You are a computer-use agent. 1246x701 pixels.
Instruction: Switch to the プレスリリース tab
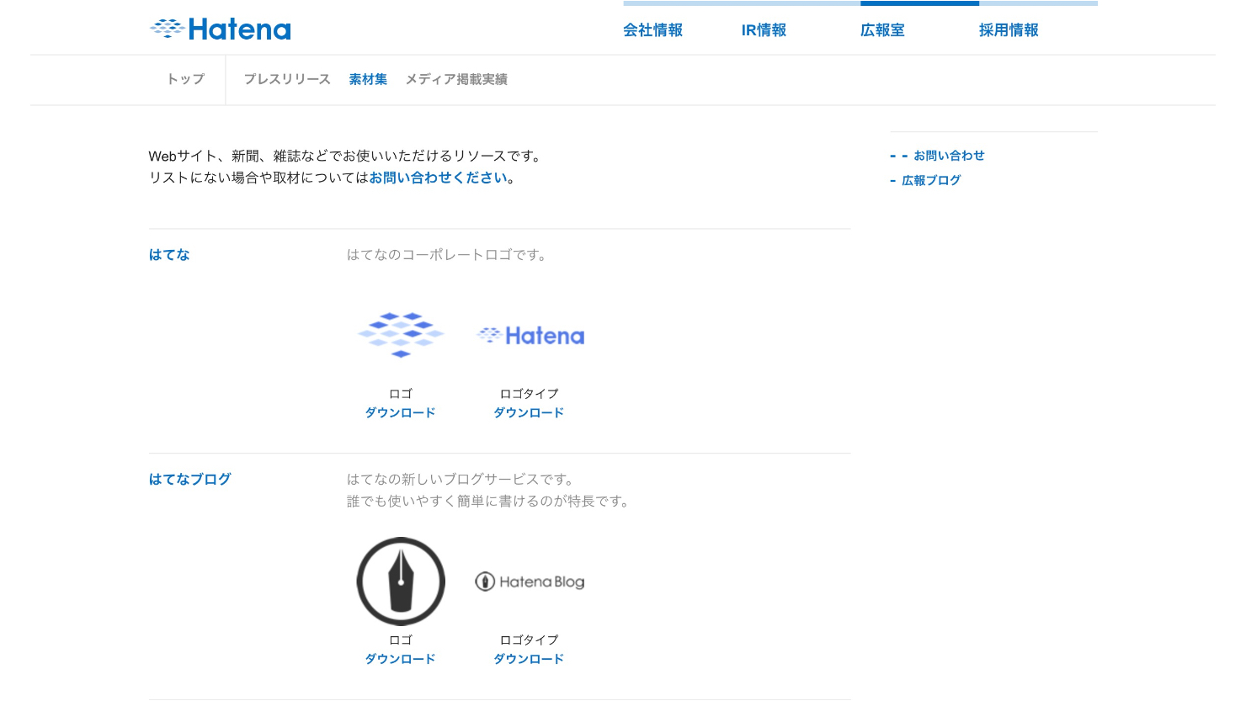(x=287, y=79)
